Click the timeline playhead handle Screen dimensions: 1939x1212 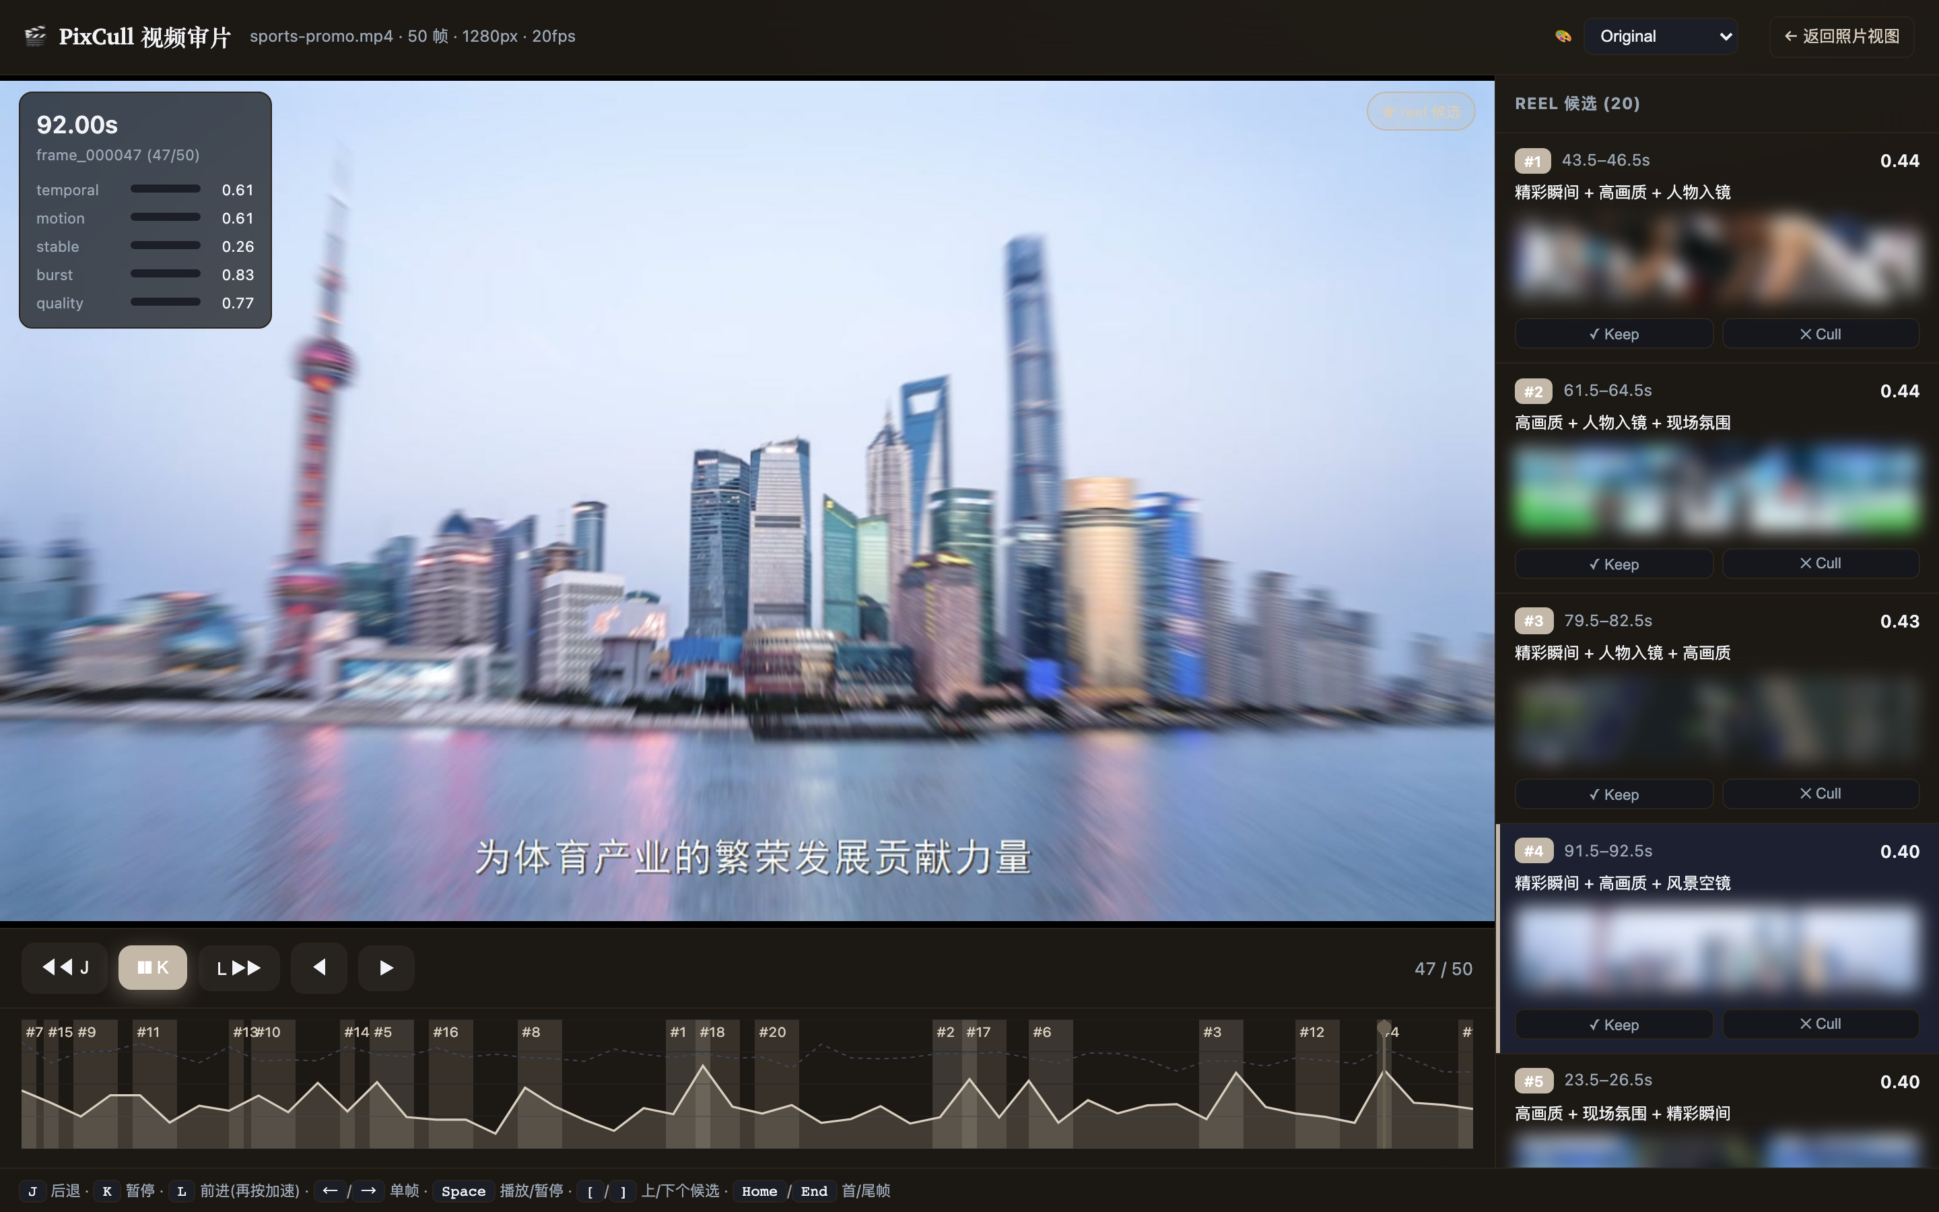[1384, 1027]
